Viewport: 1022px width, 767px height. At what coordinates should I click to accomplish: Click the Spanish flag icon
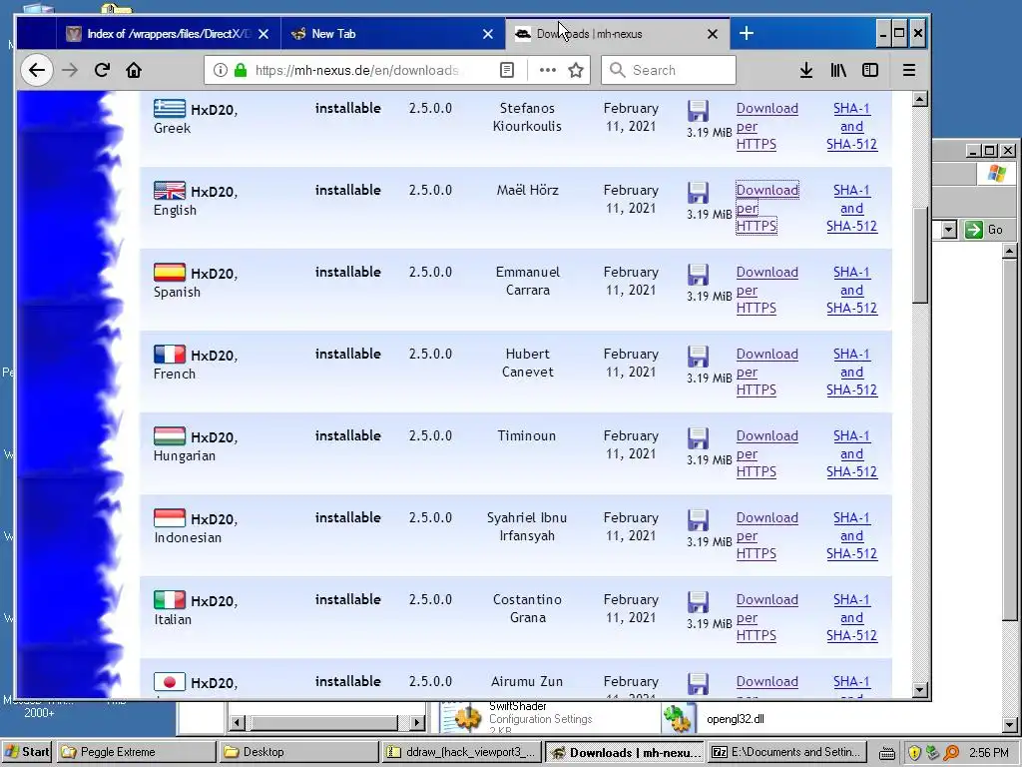(170, 272)
